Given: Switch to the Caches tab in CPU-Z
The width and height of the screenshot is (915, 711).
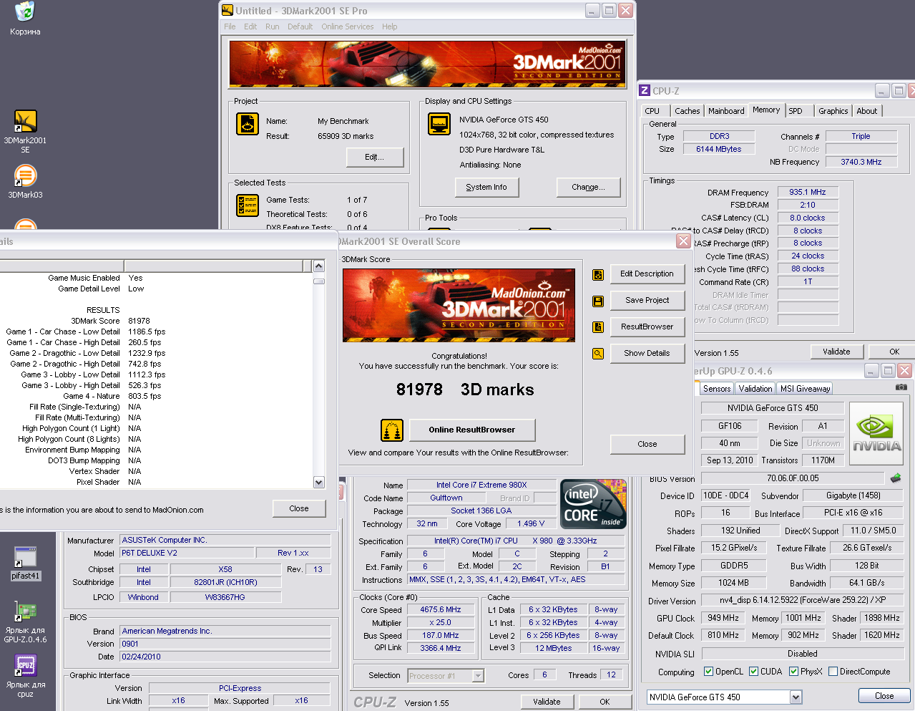Looking at the screenshot, I should tap(688, 111).
